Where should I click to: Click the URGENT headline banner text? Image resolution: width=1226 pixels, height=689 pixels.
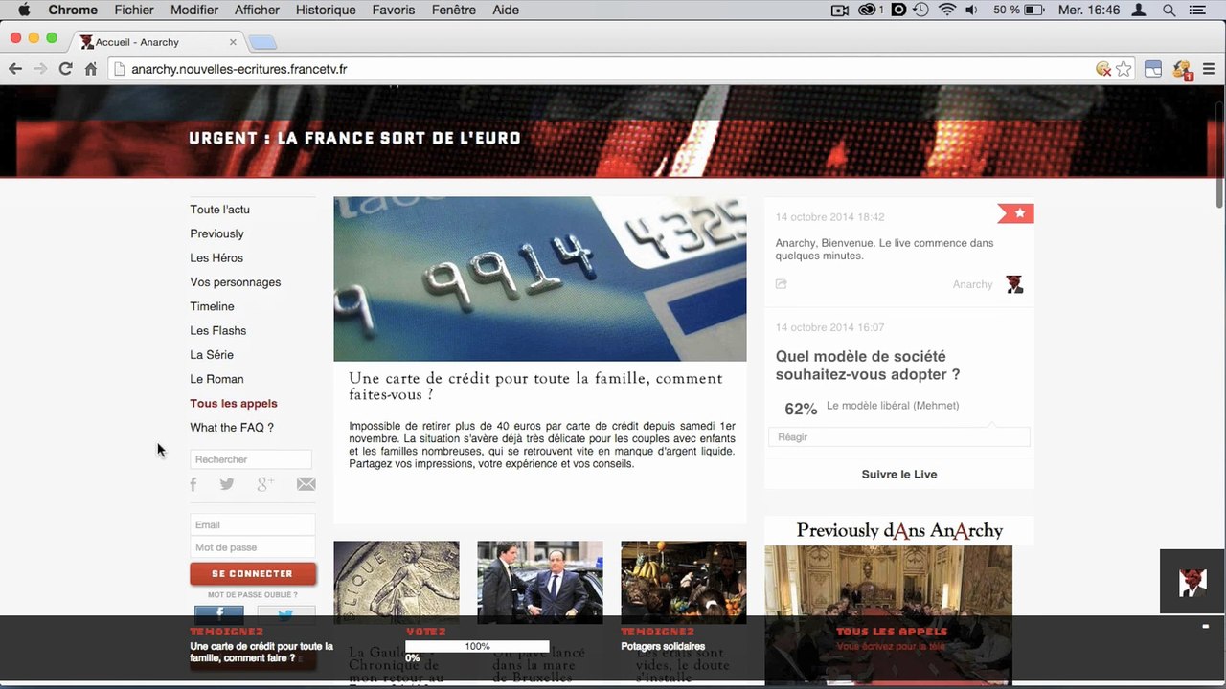(x=354, y=138)
